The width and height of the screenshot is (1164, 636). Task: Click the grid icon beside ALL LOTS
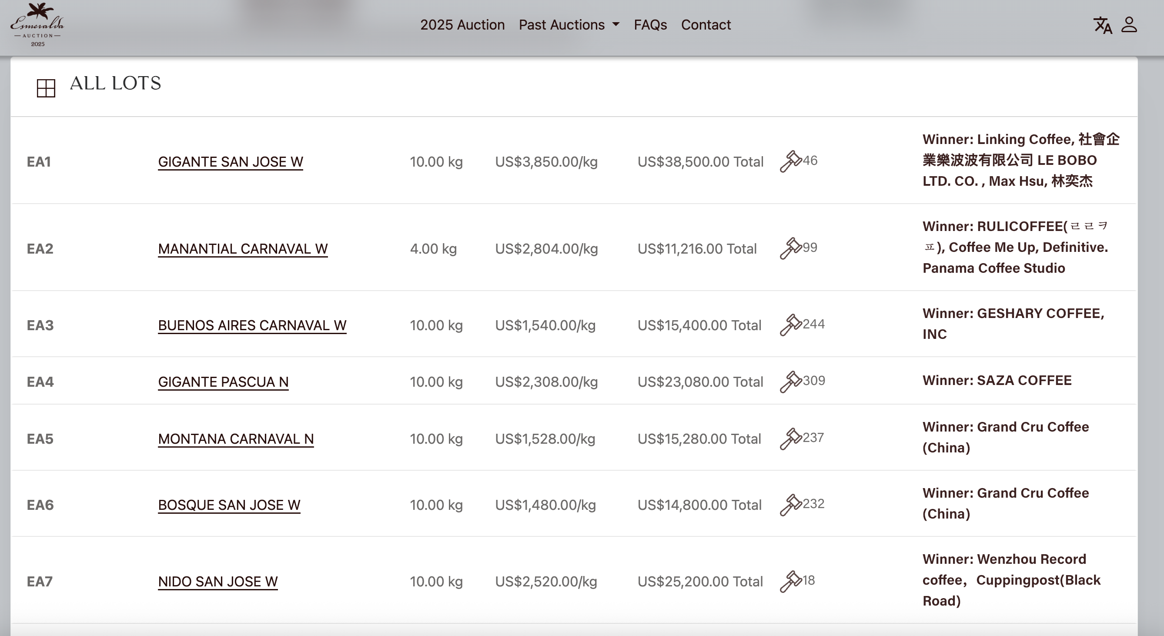coord(46,88)
